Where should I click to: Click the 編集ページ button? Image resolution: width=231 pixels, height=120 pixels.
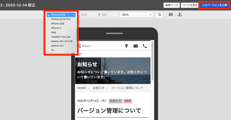tap(172, 5)
